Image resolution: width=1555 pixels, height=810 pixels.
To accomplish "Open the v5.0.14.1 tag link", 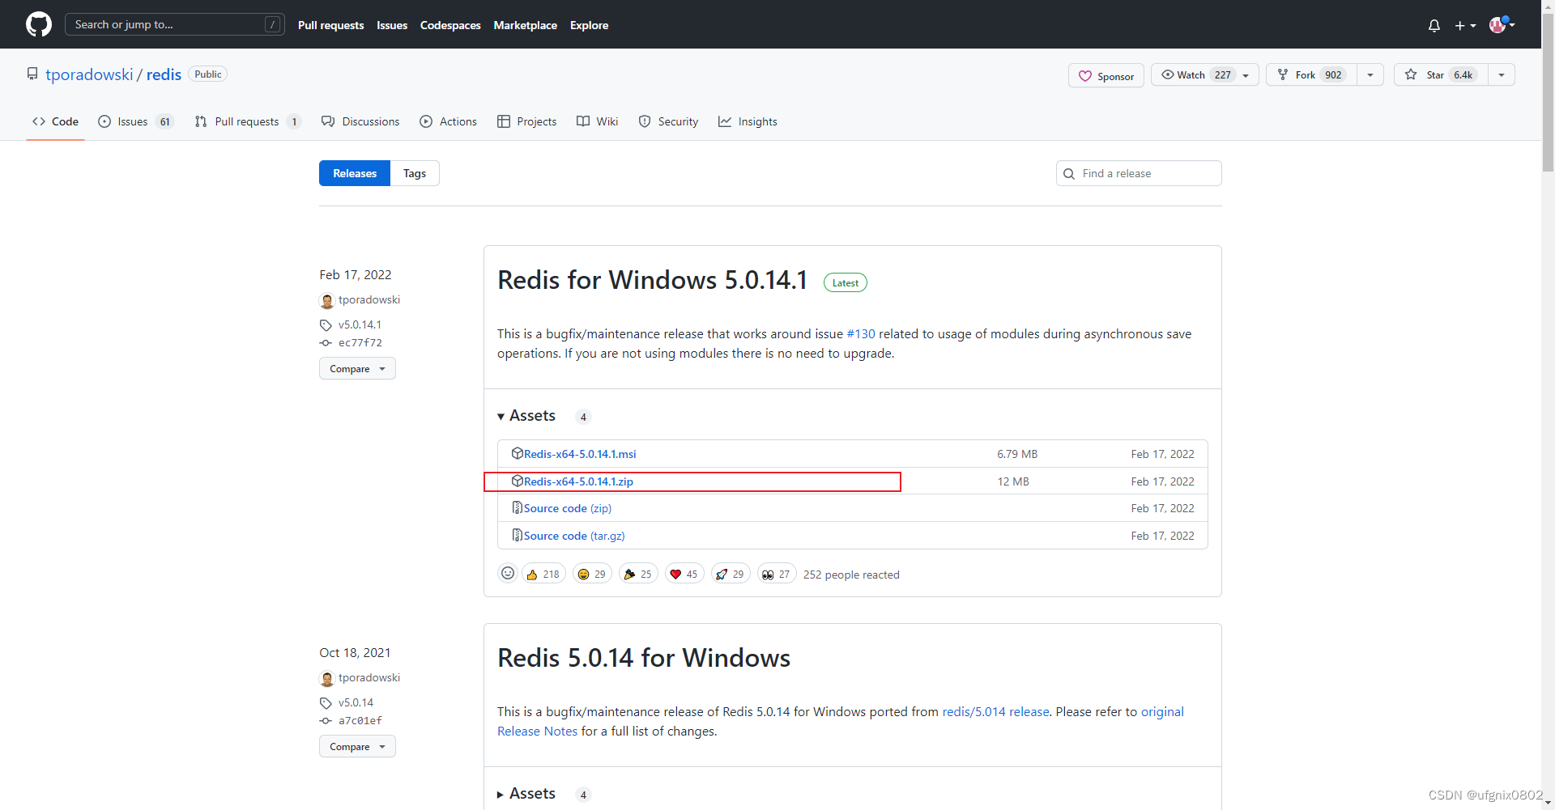I will [360, 324].
